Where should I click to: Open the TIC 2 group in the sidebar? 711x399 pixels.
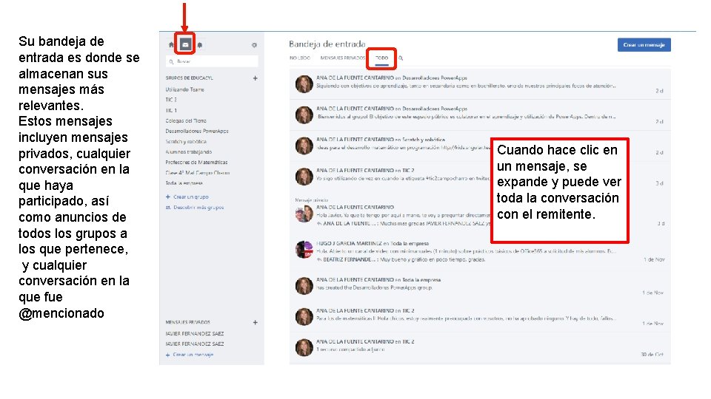click(171, 100)
